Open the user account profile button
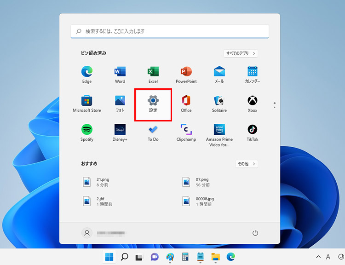Screen dimensions: 345x265 click(x=87, y=233)
